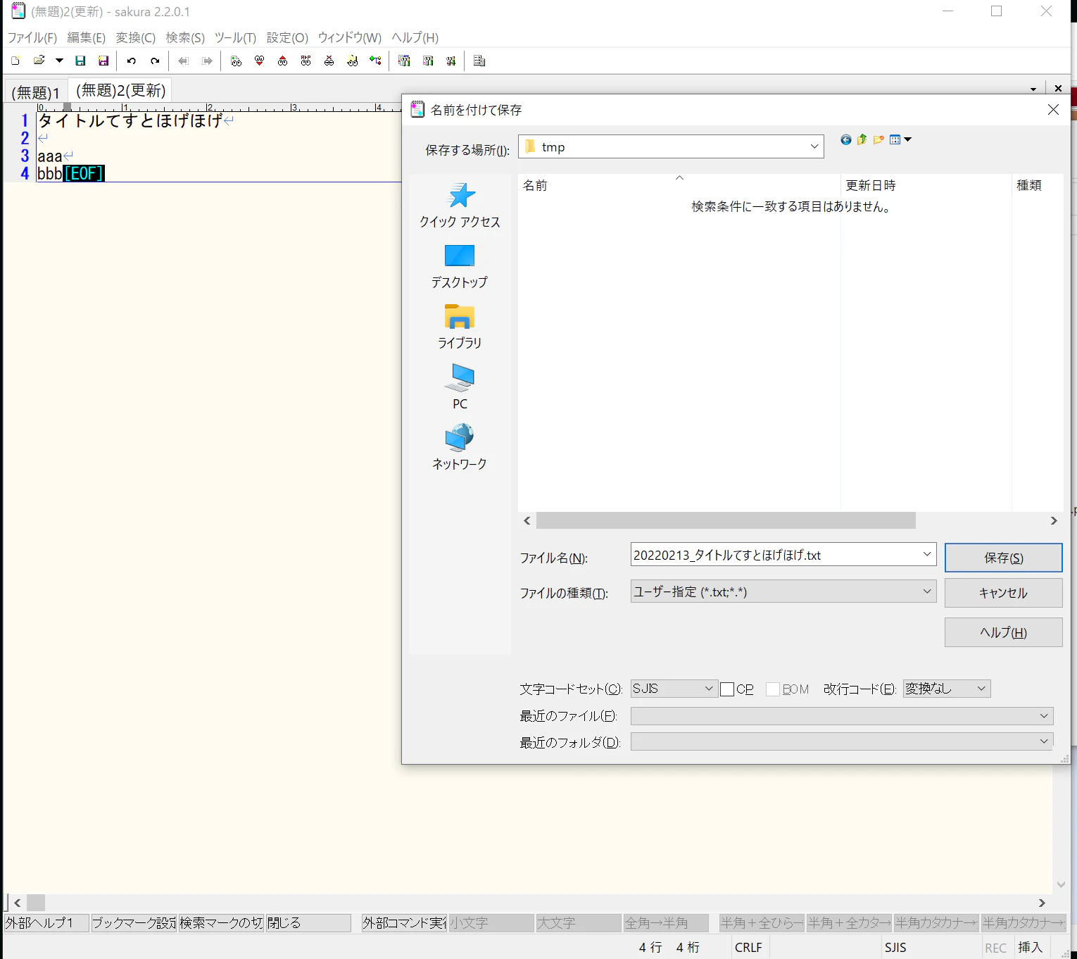This screenshot has width=1077, height=959.
Task: Open font settings toolbar icon
Action: [451, 61]
